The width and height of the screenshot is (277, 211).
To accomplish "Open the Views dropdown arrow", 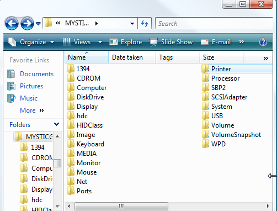I will point(100,42).
